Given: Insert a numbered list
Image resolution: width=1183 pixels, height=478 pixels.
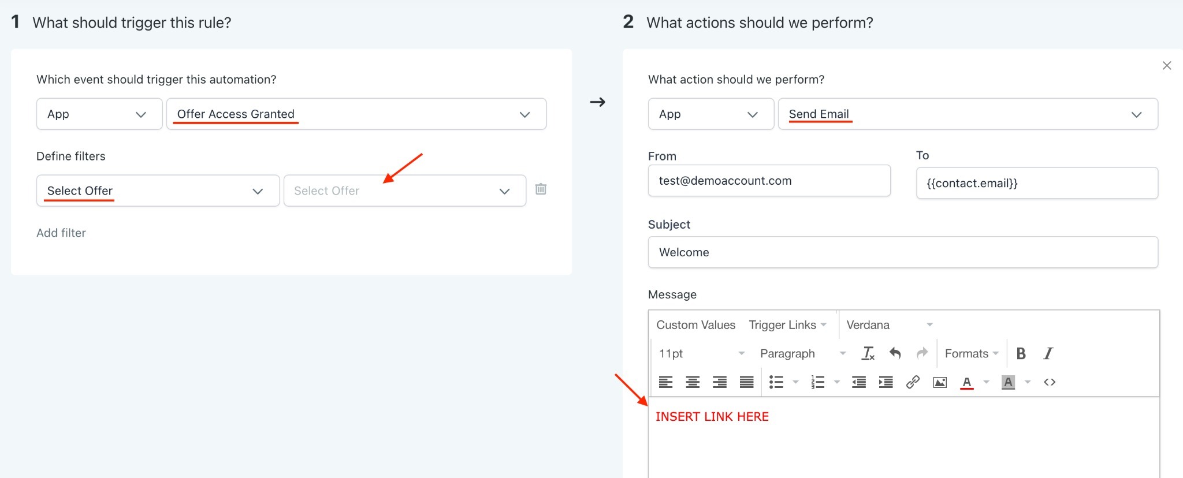Looking at the screenshot, I should [817, 382].
